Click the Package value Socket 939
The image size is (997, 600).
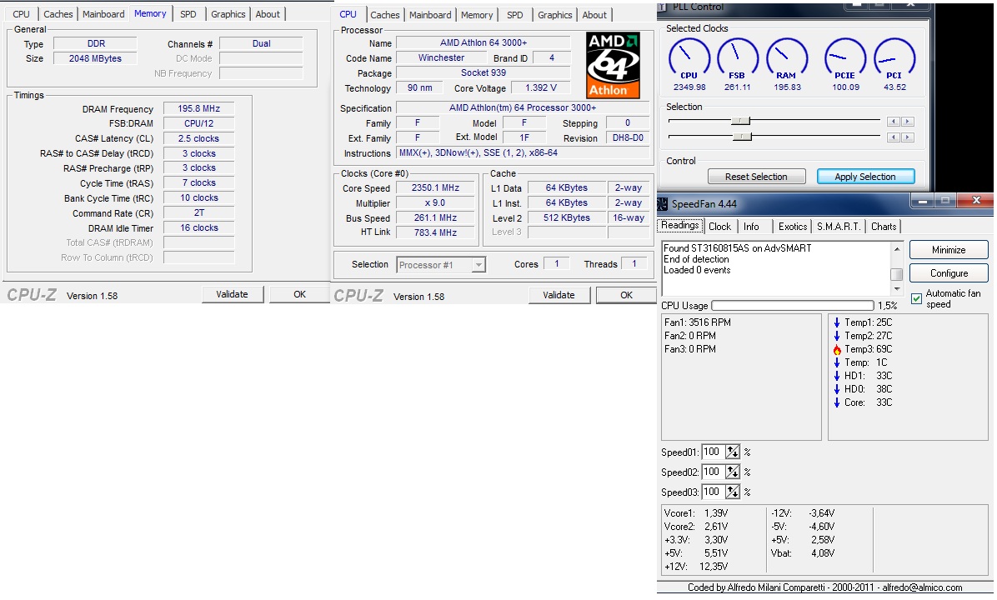483,72
